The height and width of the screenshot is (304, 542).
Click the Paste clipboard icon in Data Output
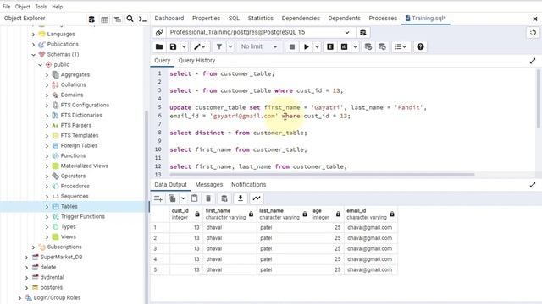(x=194, y=198)
